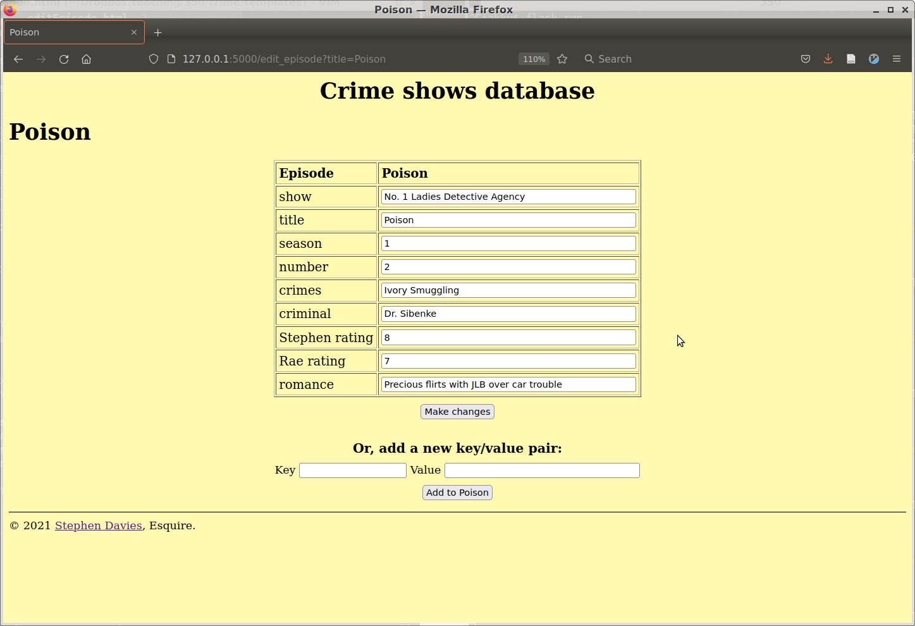Reset zoom via the 110% badge
The height and width of the screenshot is (626, 915).
pos(534,59)
